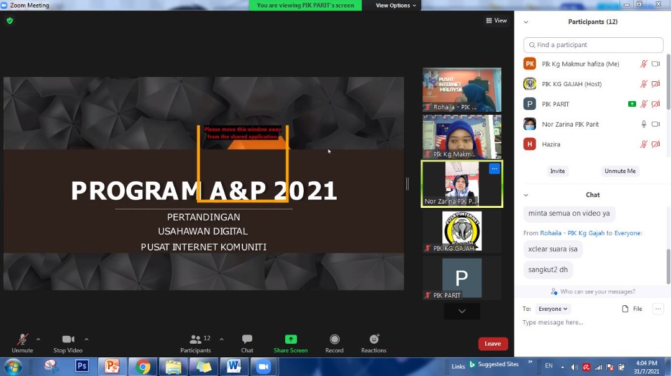The width and height of the screenshot is (671, 376).
Task: Click the Invite button
Action: (557, 171)
